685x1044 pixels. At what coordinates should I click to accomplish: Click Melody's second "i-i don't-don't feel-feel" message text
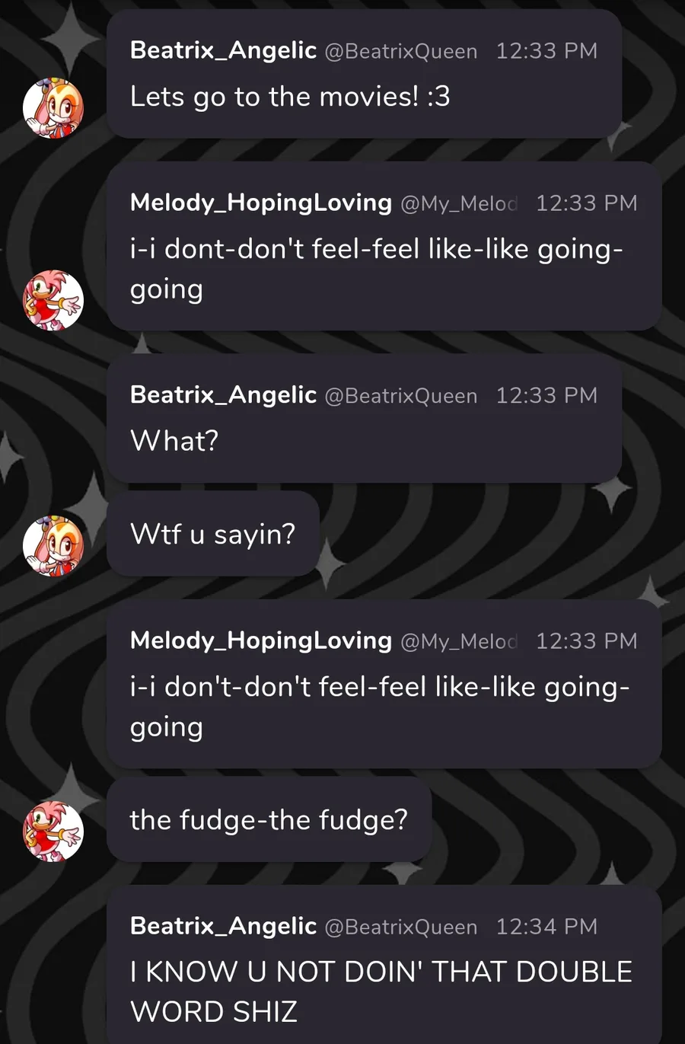click(x=379, y=707)
